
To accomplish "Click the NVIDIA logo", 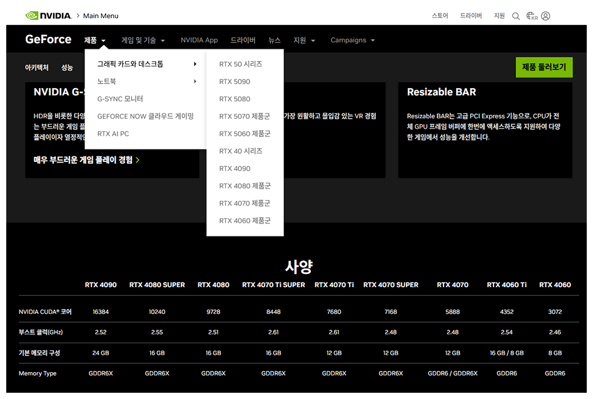I will (48, 16).
